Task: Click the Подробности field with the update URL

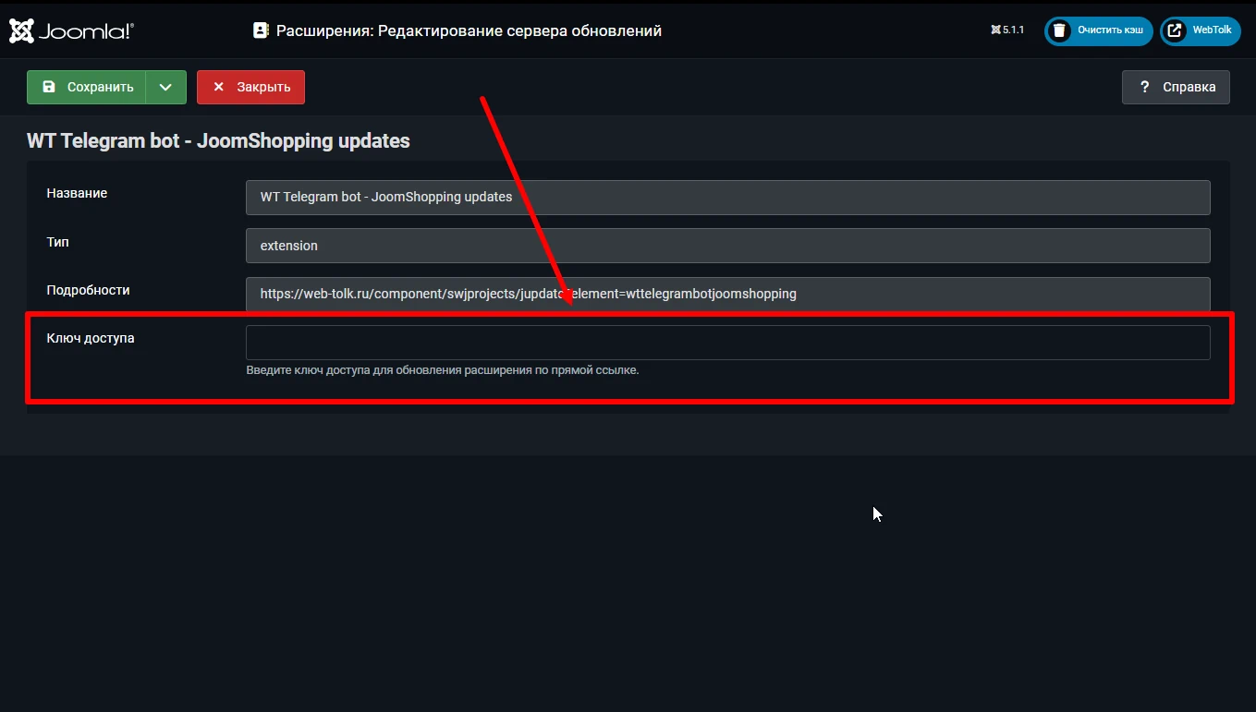Action: click(x=727, y=295)
